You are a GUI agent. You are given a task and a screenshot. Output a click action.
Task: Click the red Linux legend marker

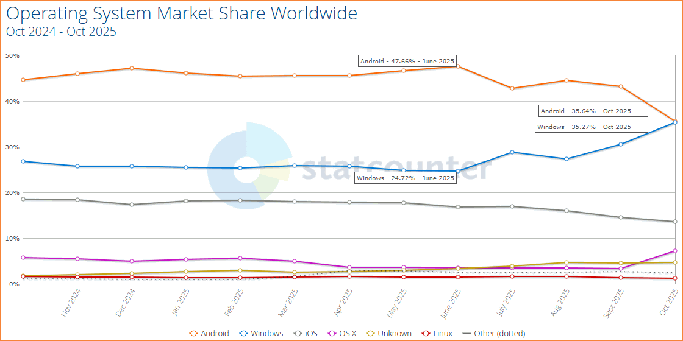click(x=427, y=333)
